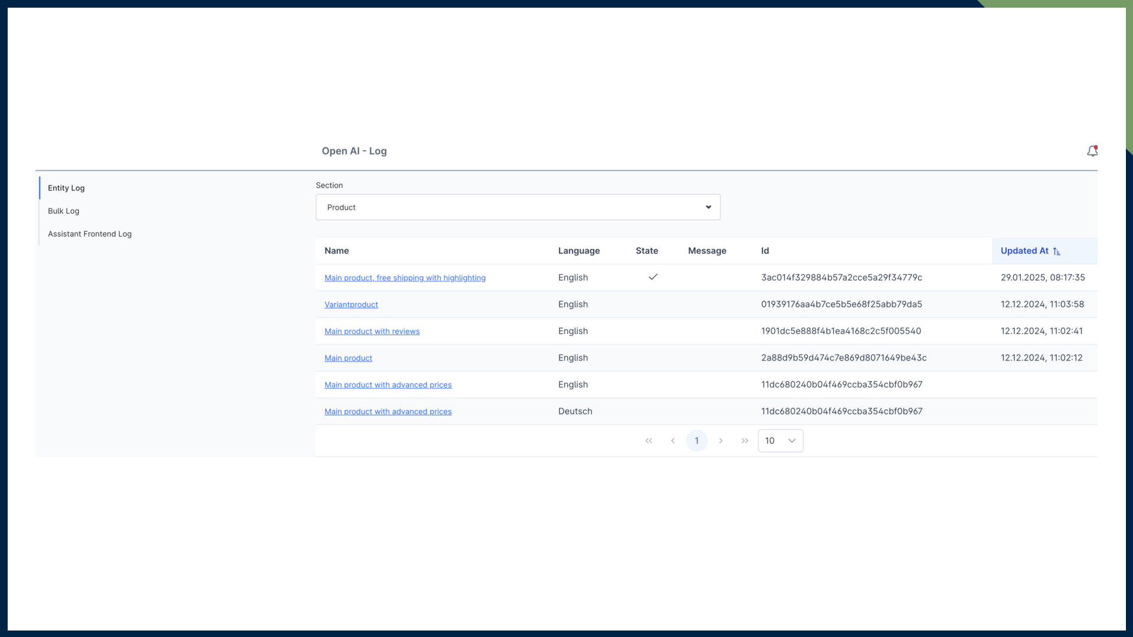
Task: Click the checkmark state icon
Action: pos(653,277)
